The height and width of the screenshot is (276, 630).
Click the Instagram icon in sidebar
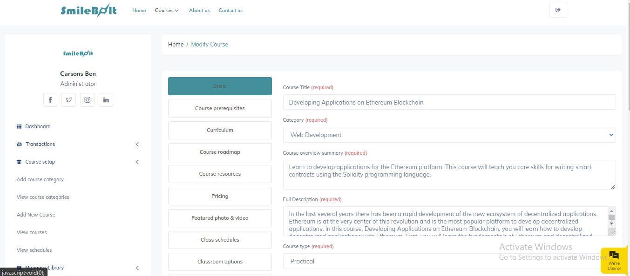tap(87, 100)
